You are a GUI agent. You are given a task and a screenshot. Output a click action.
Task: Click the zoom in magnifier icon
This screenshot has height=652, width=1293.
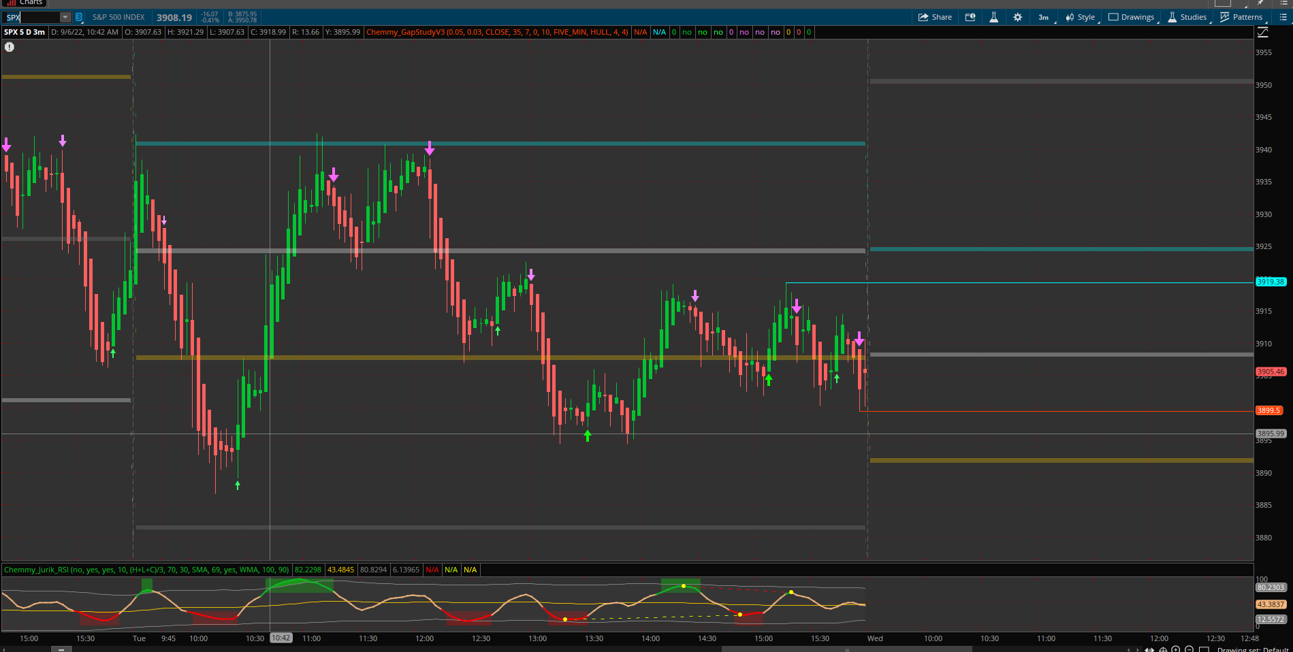pos(1176,649)
